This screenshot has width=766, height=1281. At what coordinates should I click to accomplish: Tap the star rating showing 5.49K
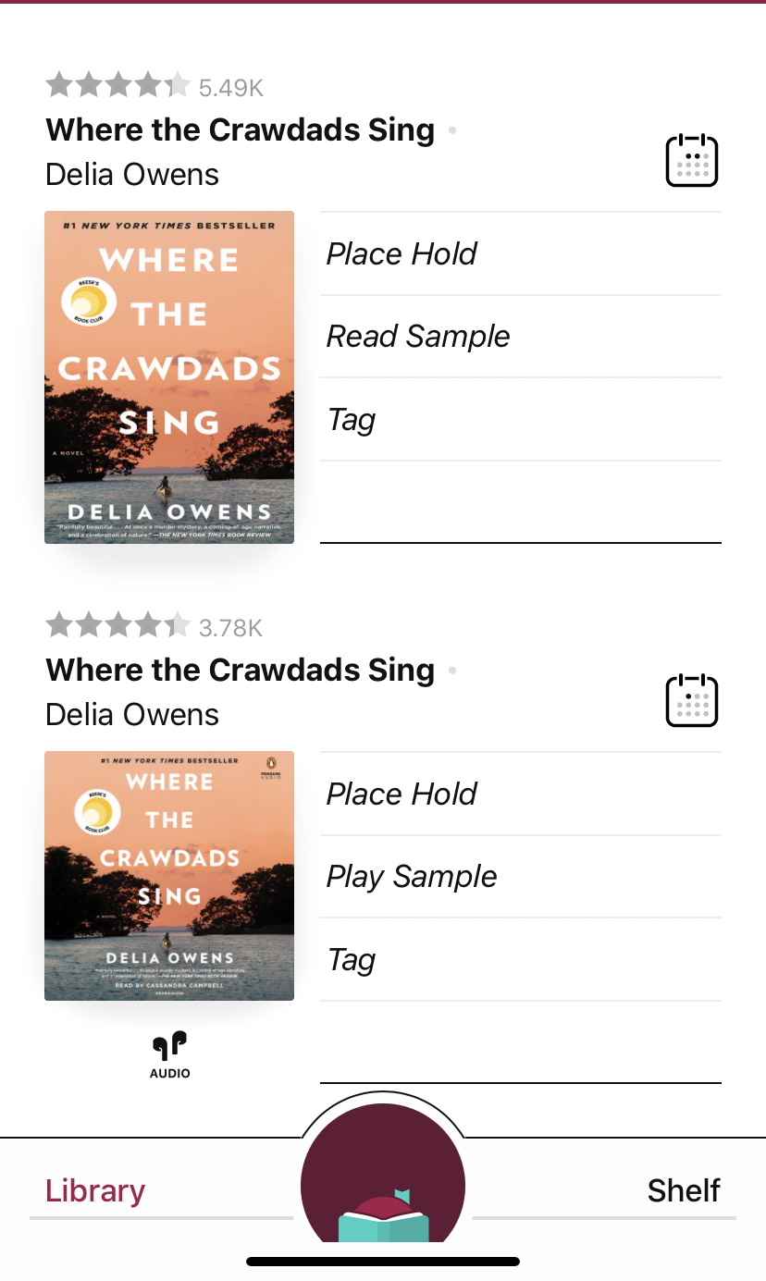pyautogui.click(x=154, y=87)
